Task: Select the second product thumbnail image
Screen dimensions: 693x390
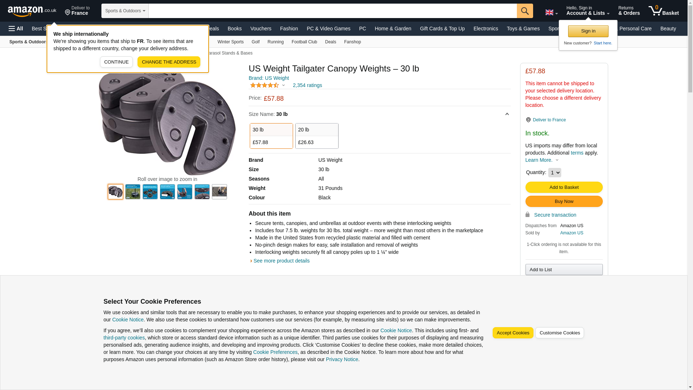Action: coord(133,192)
